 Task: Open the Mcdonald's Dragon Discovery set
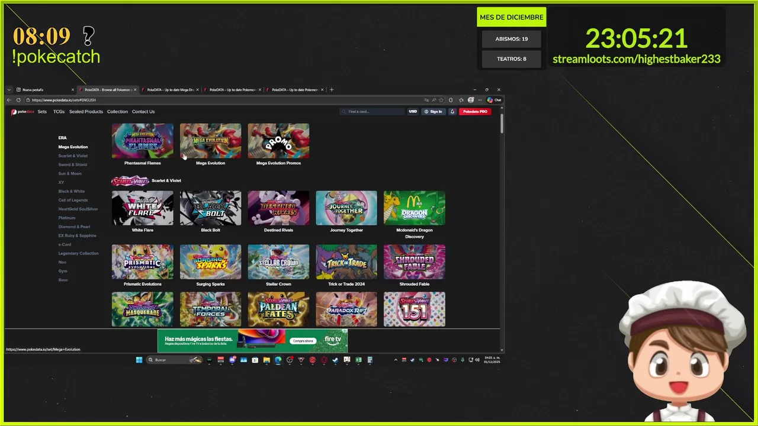coord(415,208)
